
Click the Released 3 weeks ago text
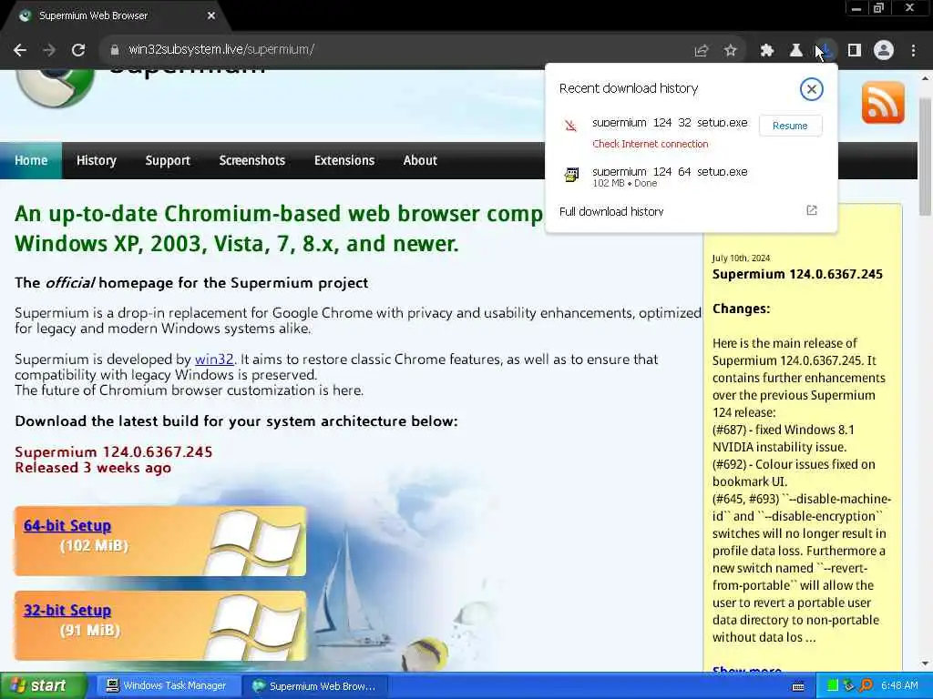coord(93,468)
